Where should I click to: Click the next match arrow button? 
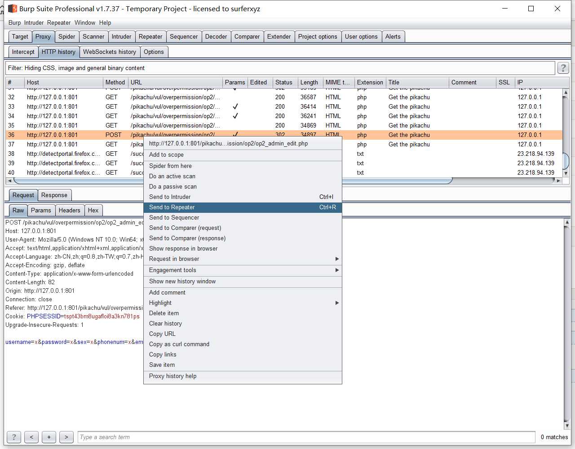click(x=66, y=437)
